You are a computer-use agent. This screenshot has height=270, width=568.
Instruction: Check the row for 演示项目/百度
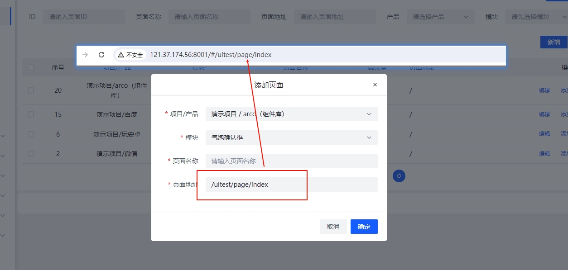pos(30,114)
